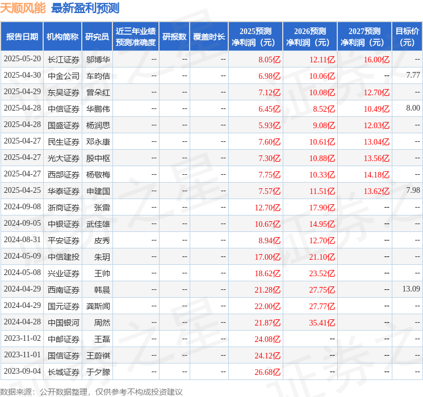Click the 目标价(元) column header

point(407,37)
